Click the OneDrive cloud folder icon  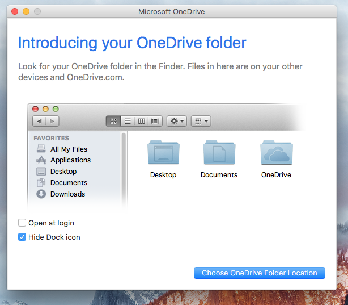click(x=277, y=152)
